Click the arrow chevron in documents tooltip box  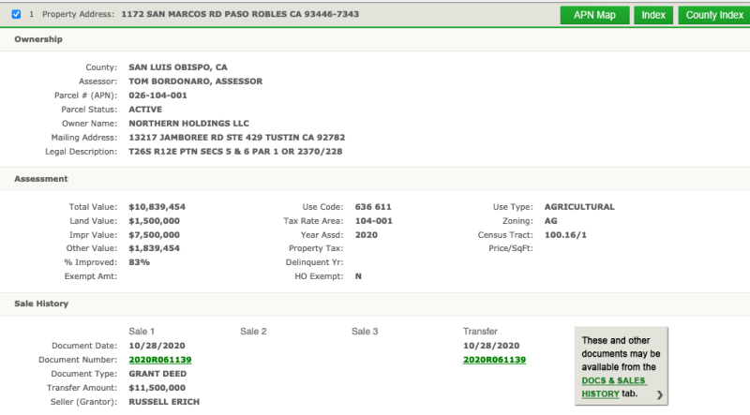pos(660,395)
